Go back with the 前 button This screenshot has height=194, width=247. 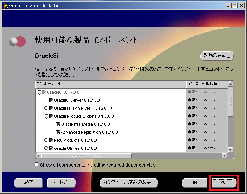click(x=194, y=183)
